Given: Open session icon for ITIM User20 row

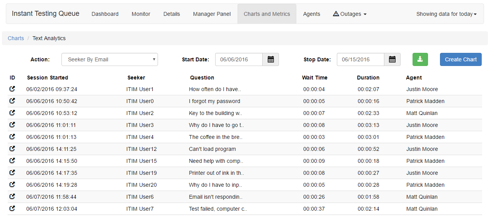Looking at the screenshot, I should click(x=12, y=184).
